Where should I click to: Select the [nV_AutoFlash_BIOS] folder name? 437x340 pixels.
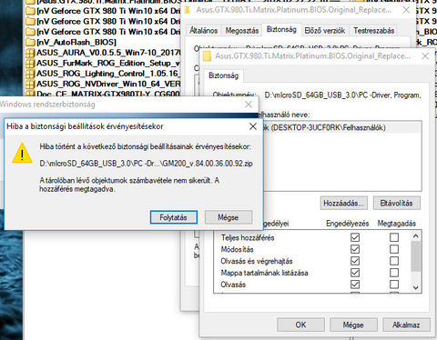(76, 43)
